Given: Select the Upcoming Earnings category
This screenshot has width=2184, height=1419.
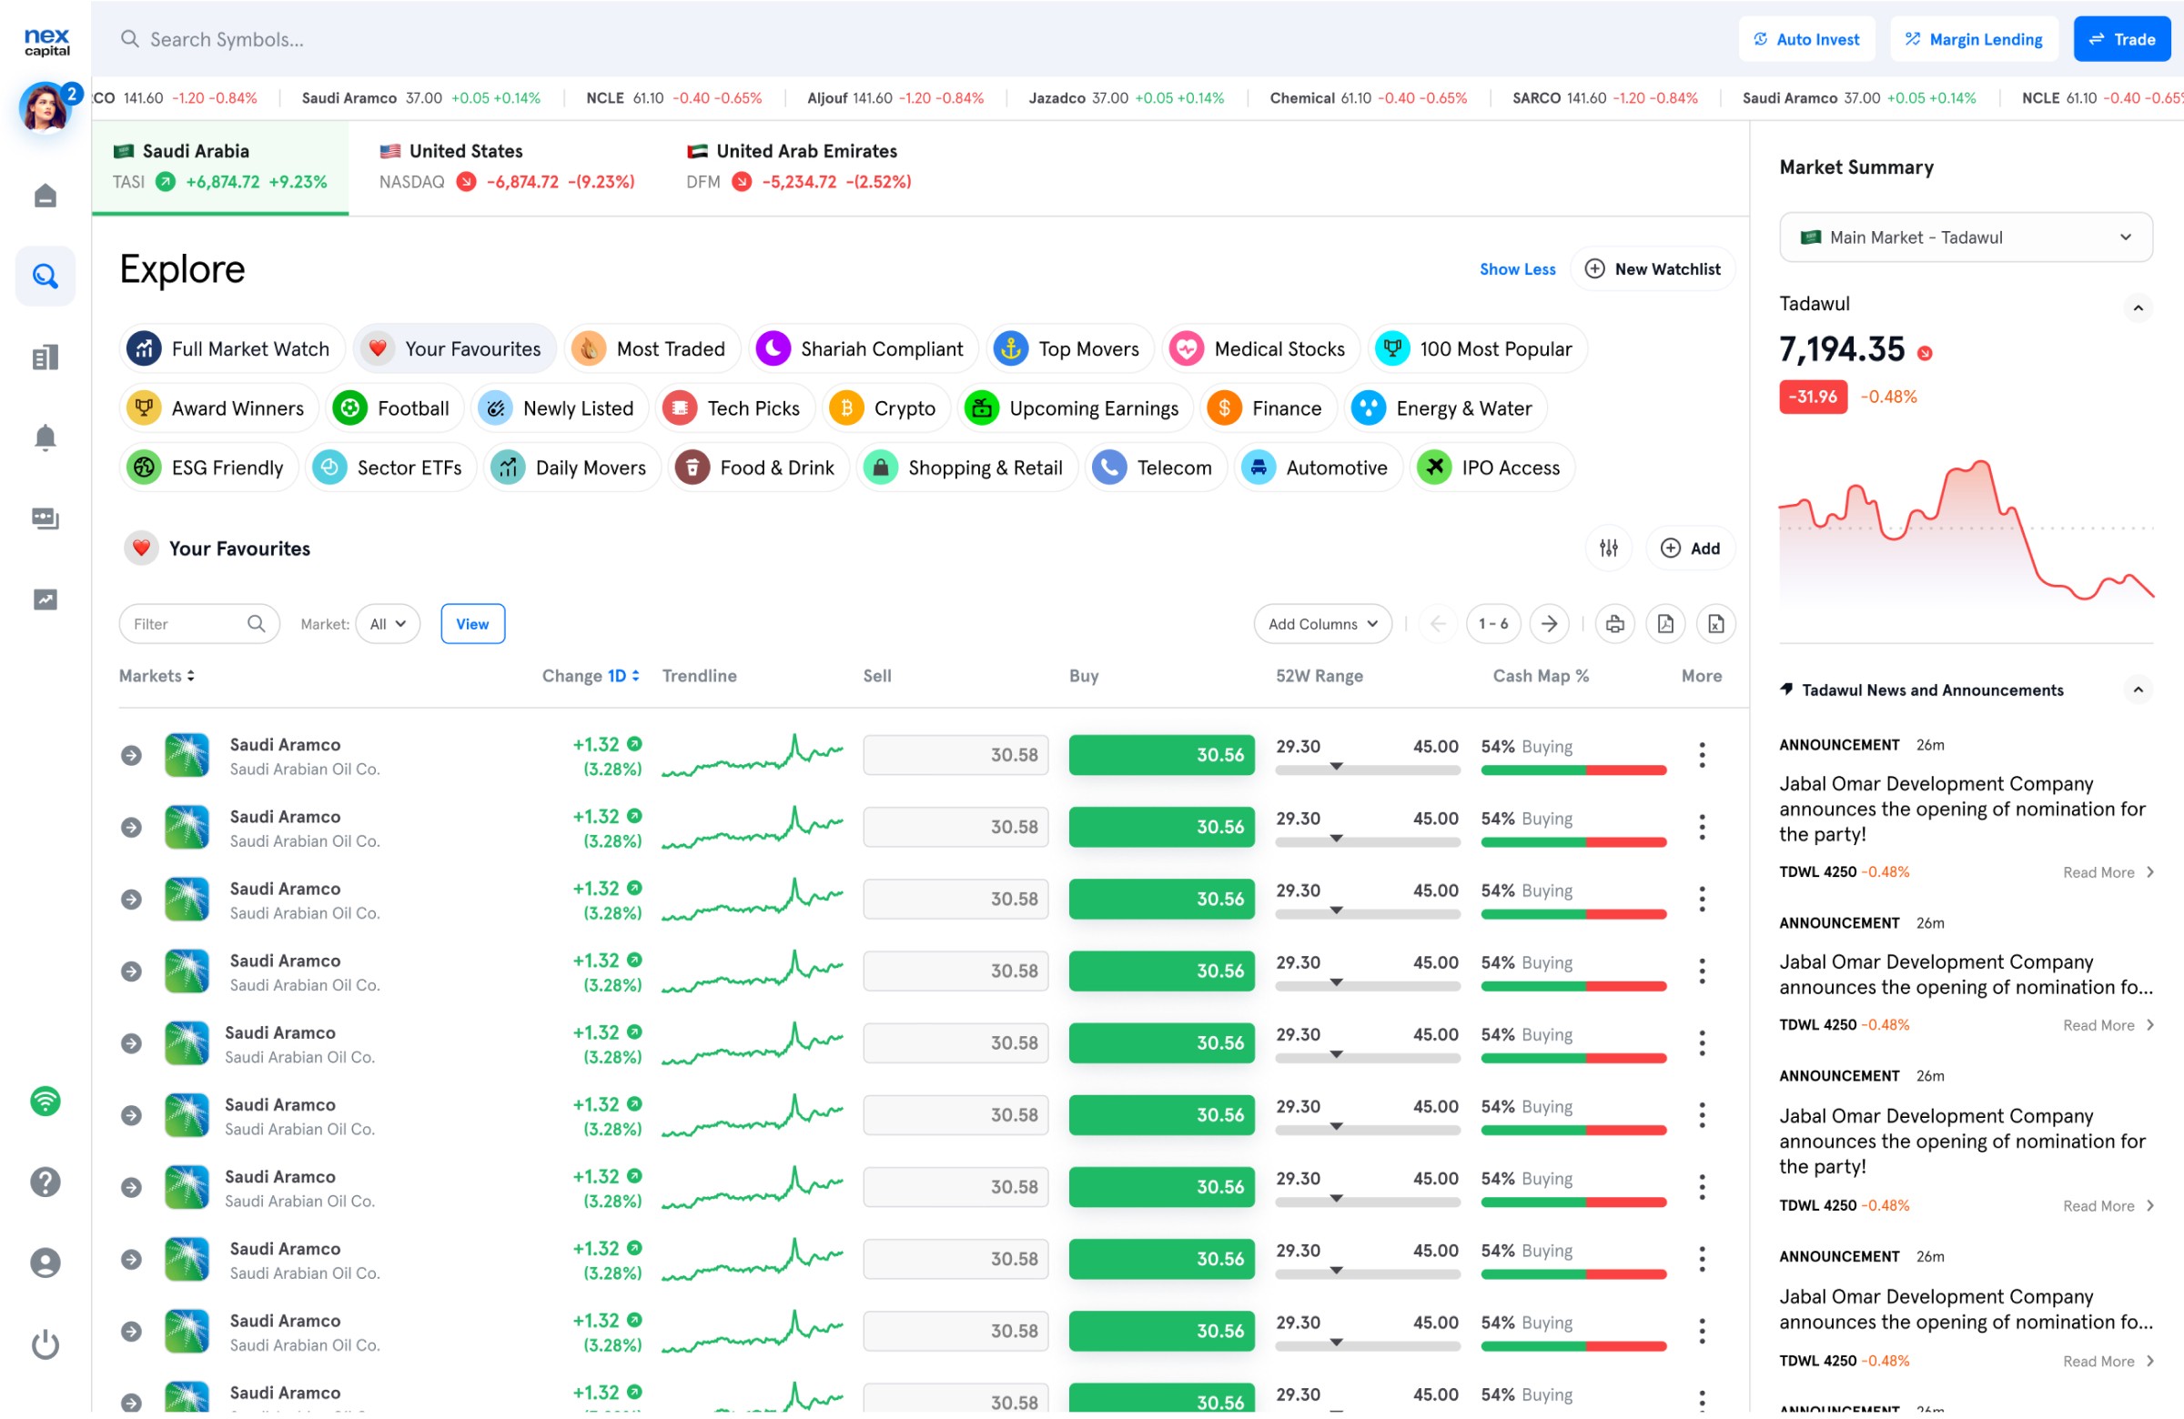Looking at the screenshot, I should [x=1076, y=408].
